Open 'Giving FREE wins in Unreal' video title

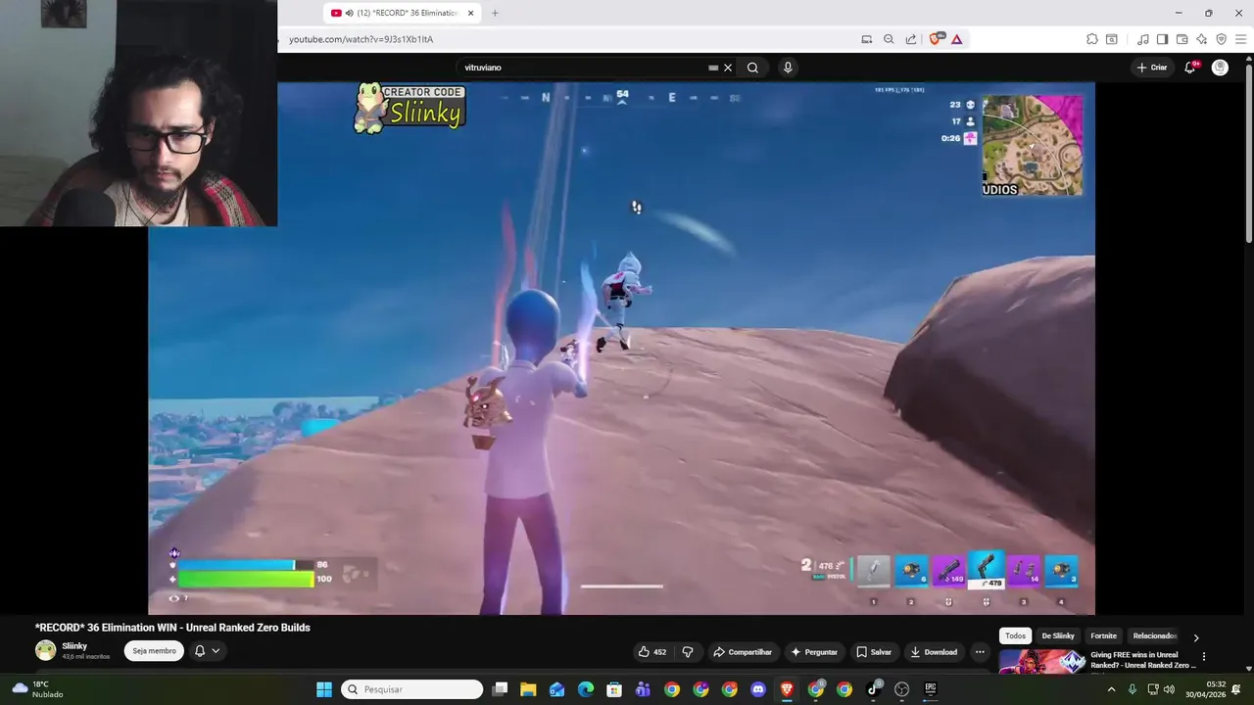[1142, 660]
